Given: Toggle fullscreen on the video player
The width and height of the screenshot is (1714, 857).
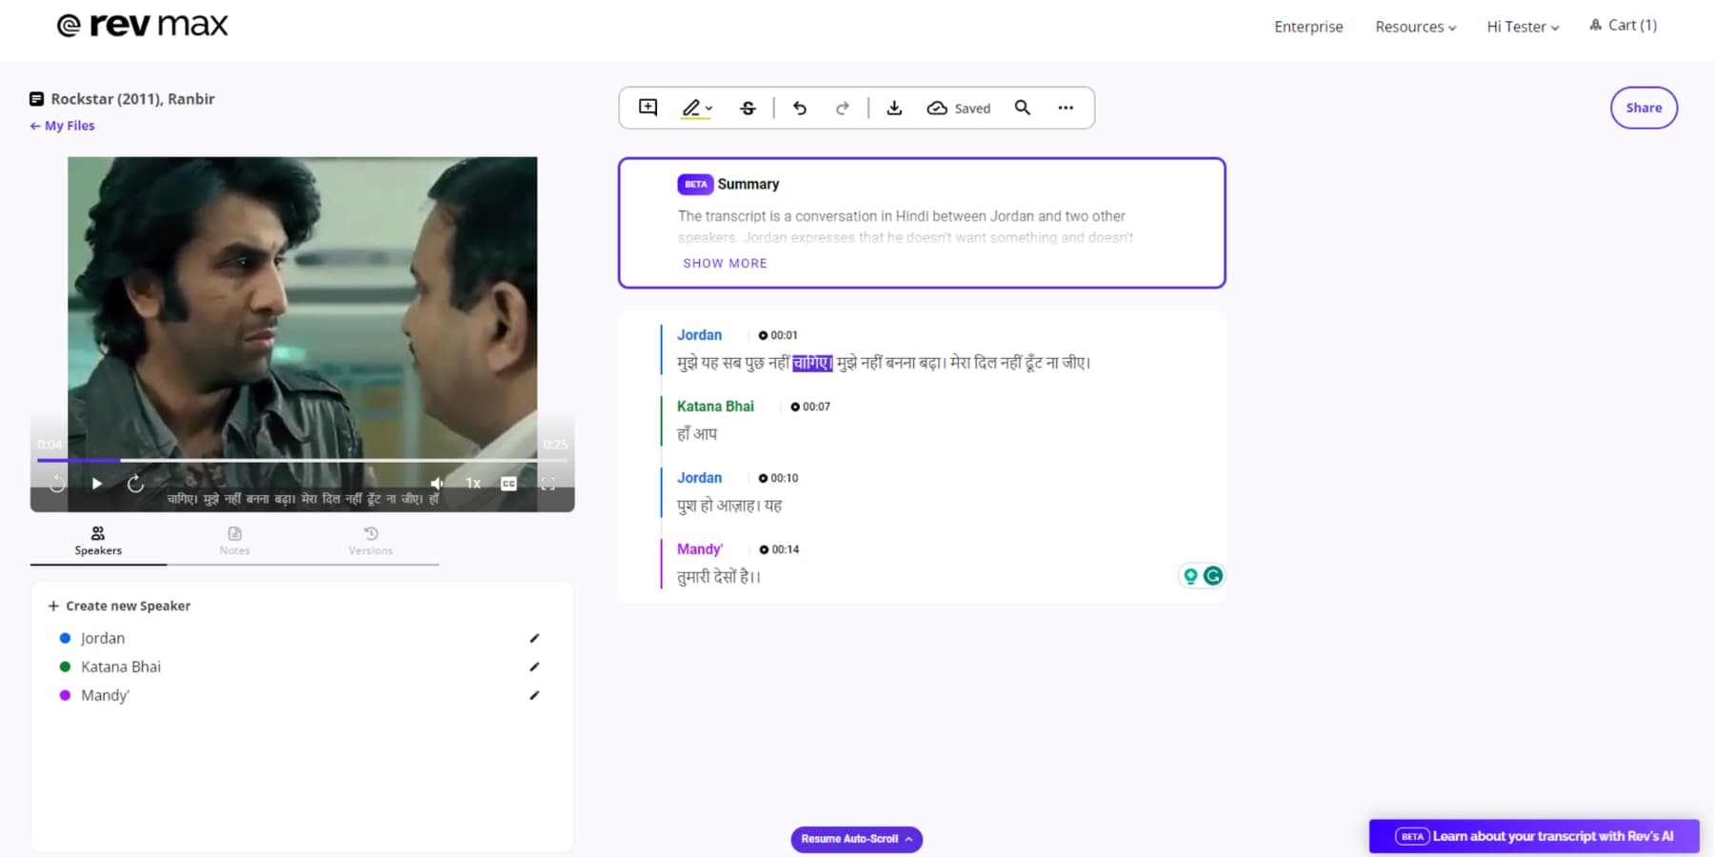Looking at the screenshot, I should pyautogui.click(x=548, y=484).
